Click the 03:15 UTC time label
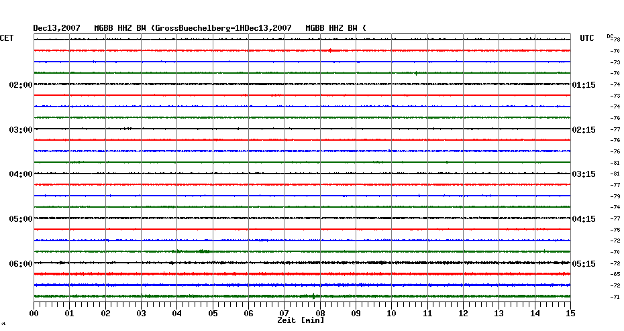The height and width of the screenshot is (331, 624). pyautogui.click(x=584, y=174)
